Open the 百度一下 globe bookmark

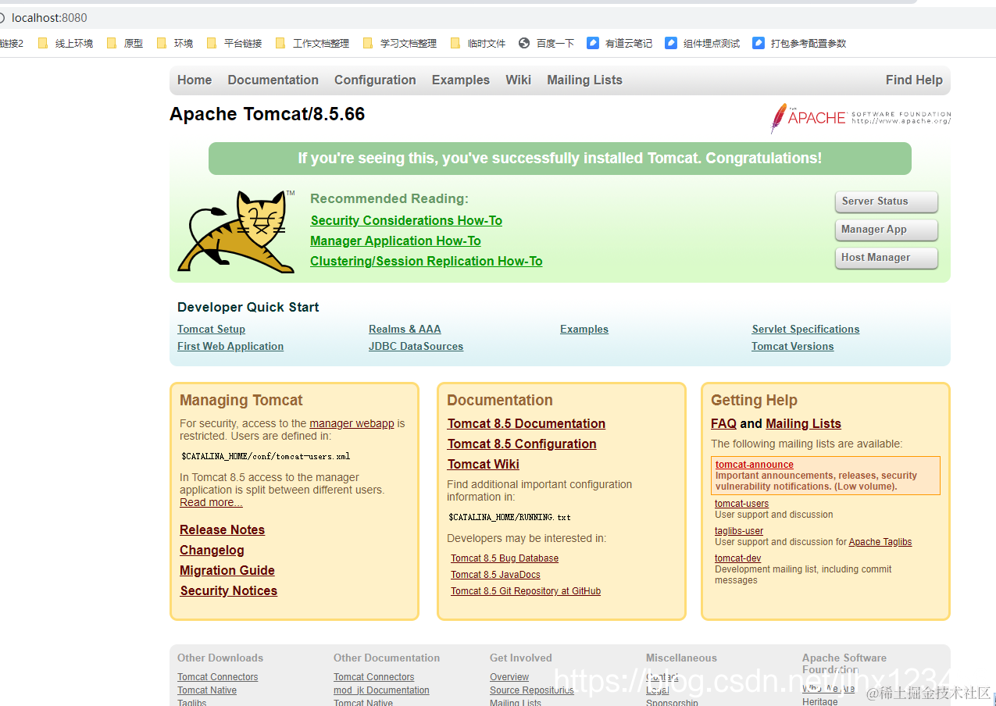click(547, 44)
